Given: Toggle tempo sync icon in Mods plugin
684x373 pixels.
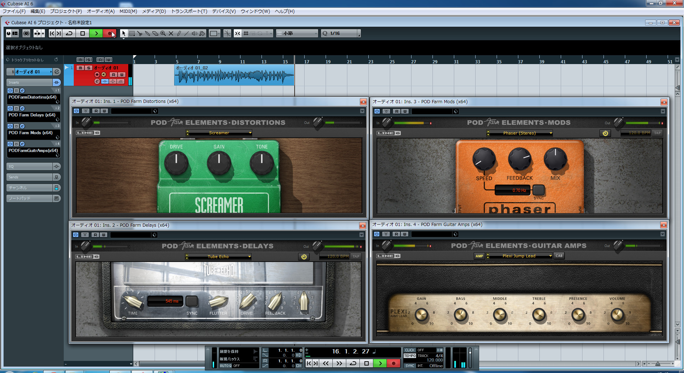Looking at the screenshot, I should [x=605, y=133].
